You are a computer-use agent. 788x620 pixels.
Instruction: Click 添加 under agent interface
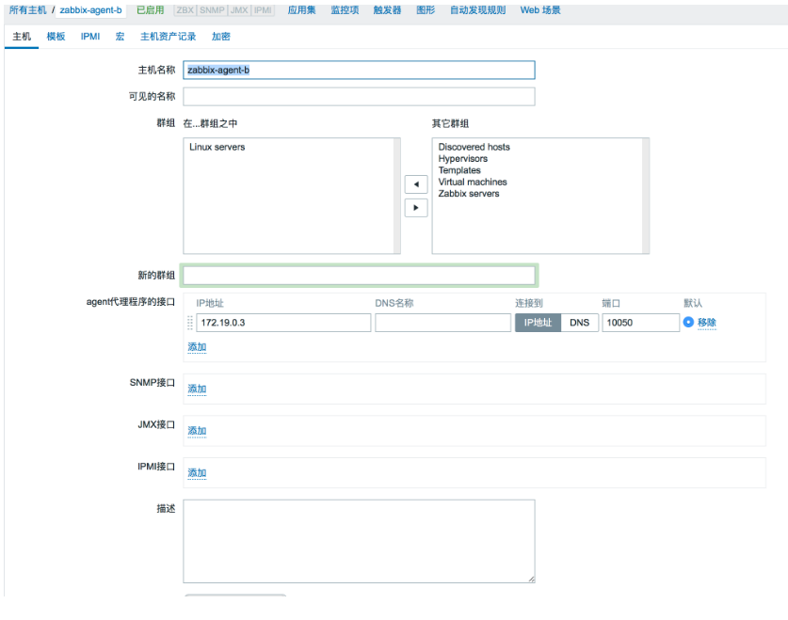(197, 347)
